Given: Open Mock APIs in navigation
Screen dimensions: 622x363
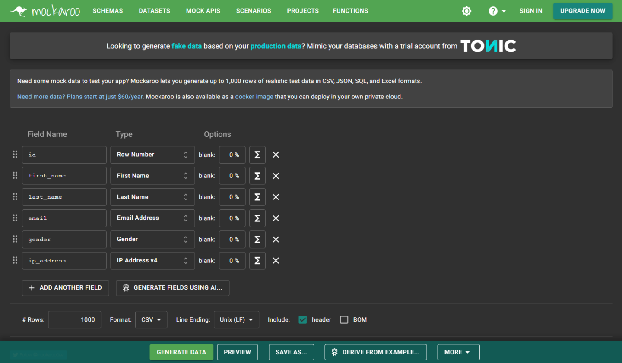Looking at the screenshot, I should coord(203,11).
